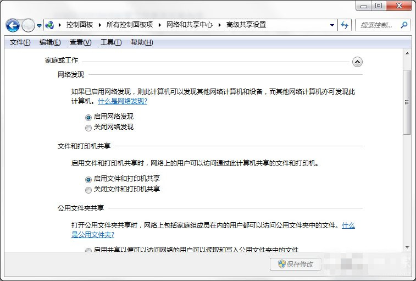
Task: Click the 公用文件夹共享 section heading
Action: point(81,208)
